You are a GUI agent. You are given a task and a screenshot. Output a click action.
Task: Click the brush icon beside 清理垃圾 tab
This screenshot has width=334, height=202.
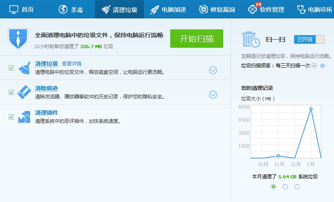pyautogui.click(x=106, y=10)
